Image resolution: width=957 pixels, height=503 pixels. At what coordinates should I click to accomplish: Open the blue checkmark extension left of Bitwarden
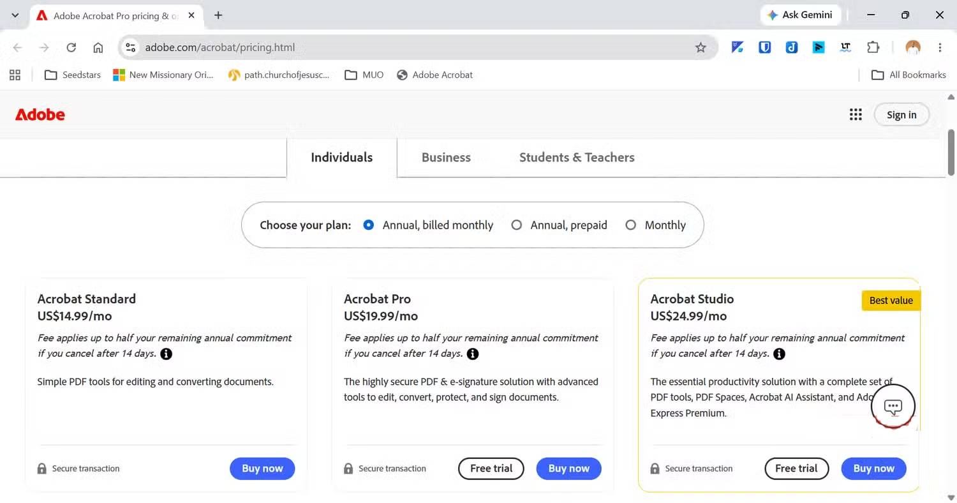tap(738, 47)
